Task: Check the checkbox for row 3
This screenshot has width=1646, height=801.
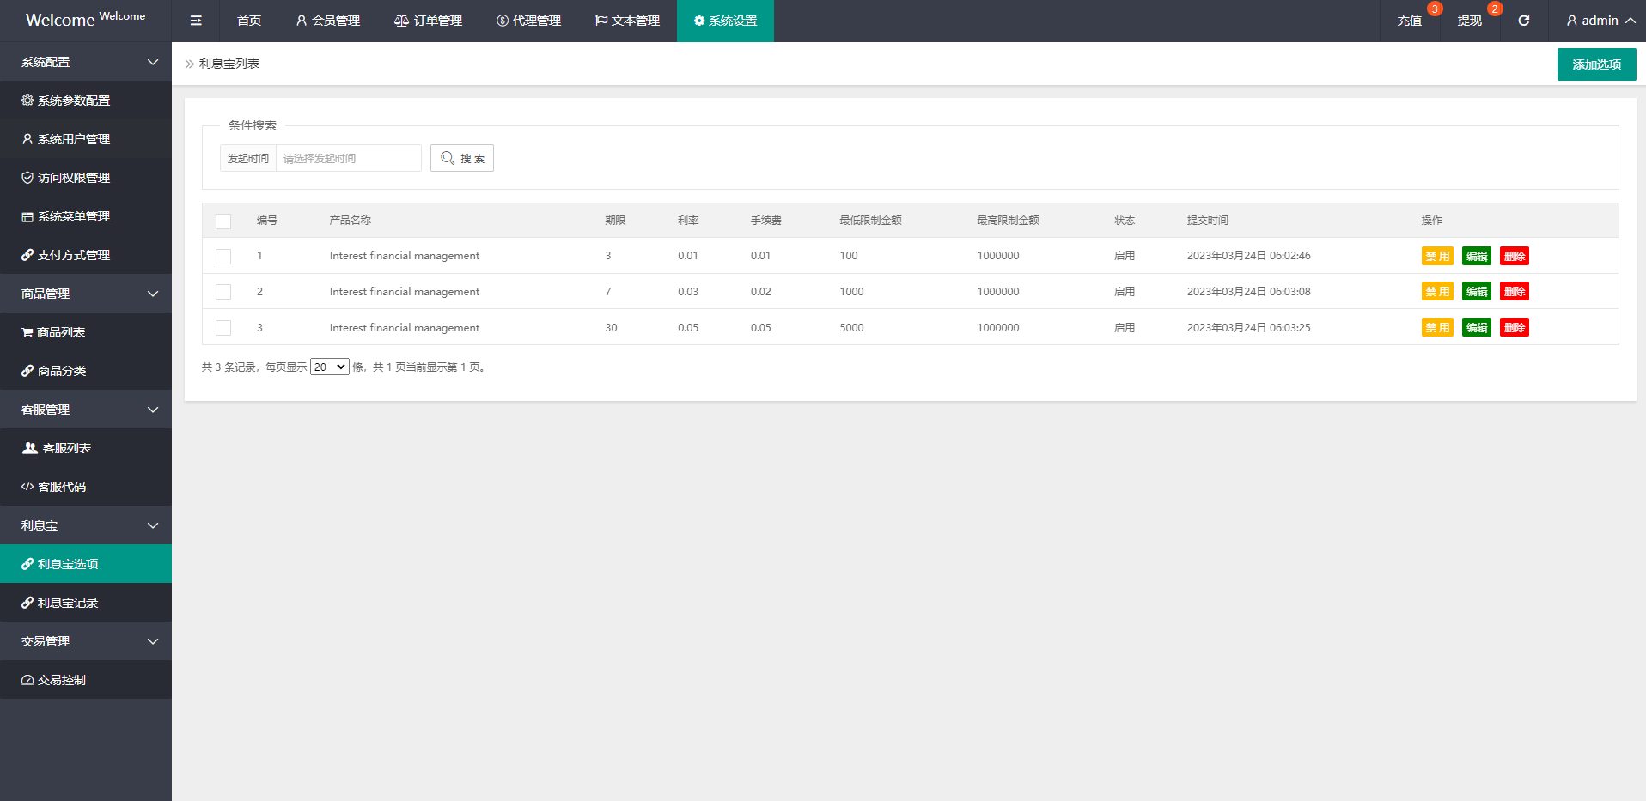Action: (223, 328)
